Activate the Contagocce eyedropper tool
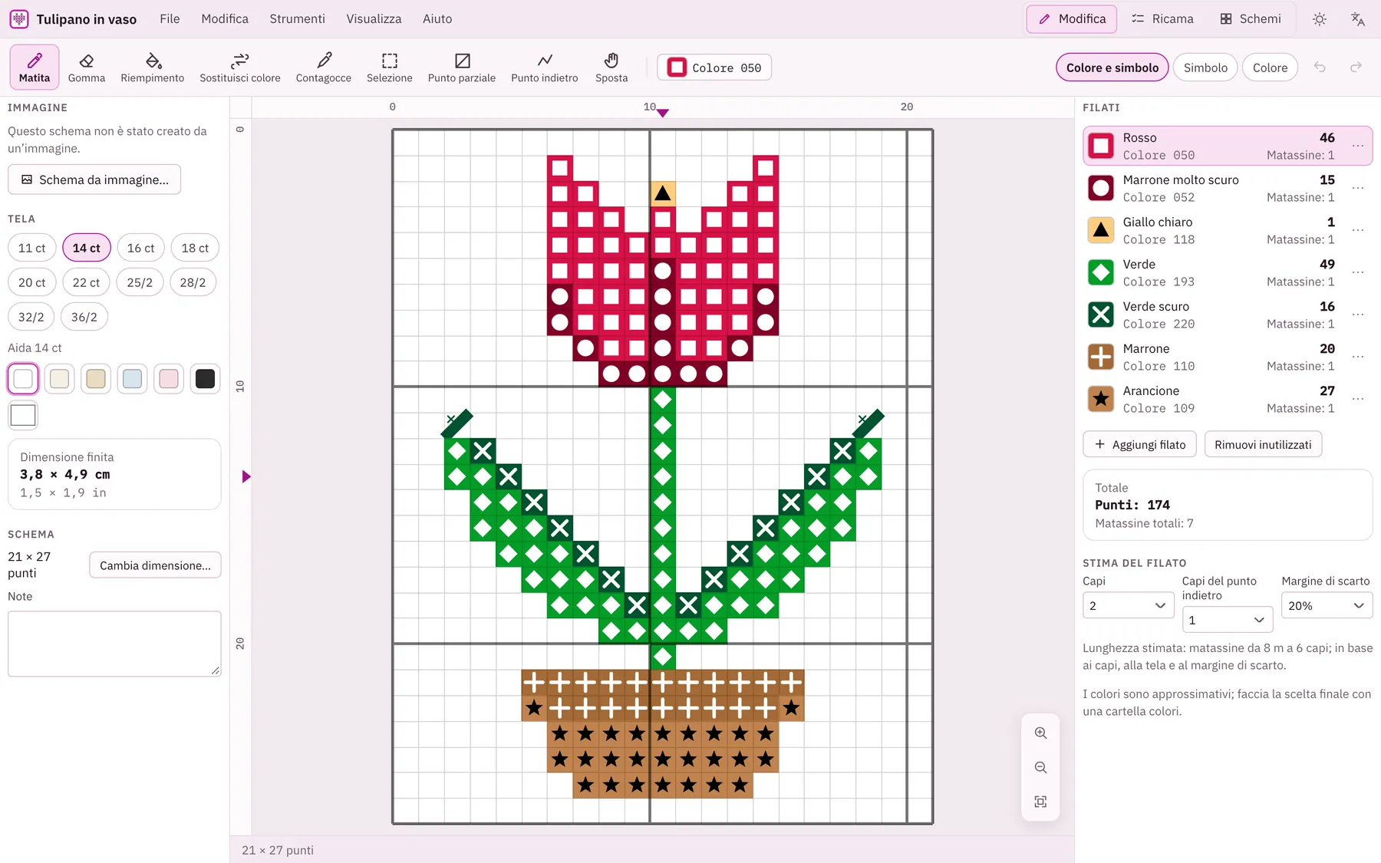The width and height of the screenshot is (1381, 863). 324,68
